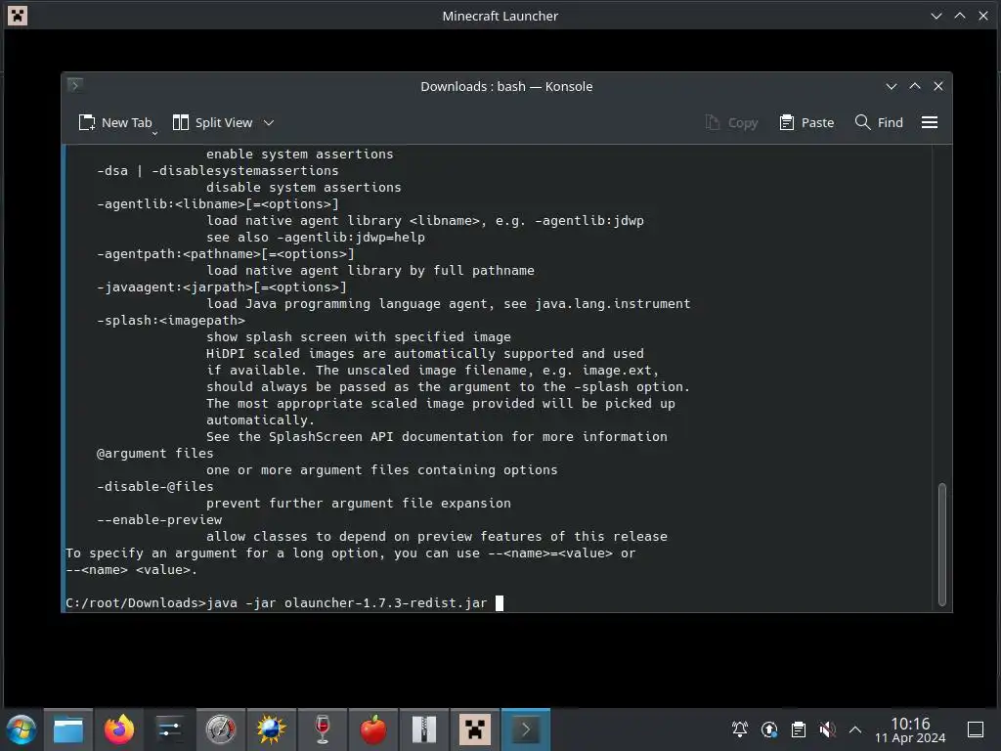This screenshot has width=1001, height=751.
Task: Open the notifications bell in system tray
Action: click(740, 729)
